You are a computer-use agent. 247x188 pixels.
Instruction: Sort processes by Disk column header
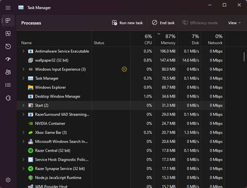[x=189, y=39]
